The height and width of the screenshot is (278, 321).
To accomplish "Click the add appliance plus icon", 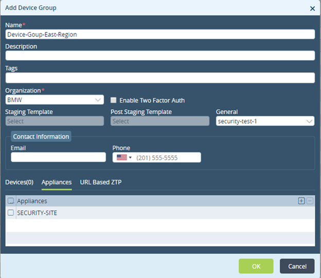I will pos(301,201).
